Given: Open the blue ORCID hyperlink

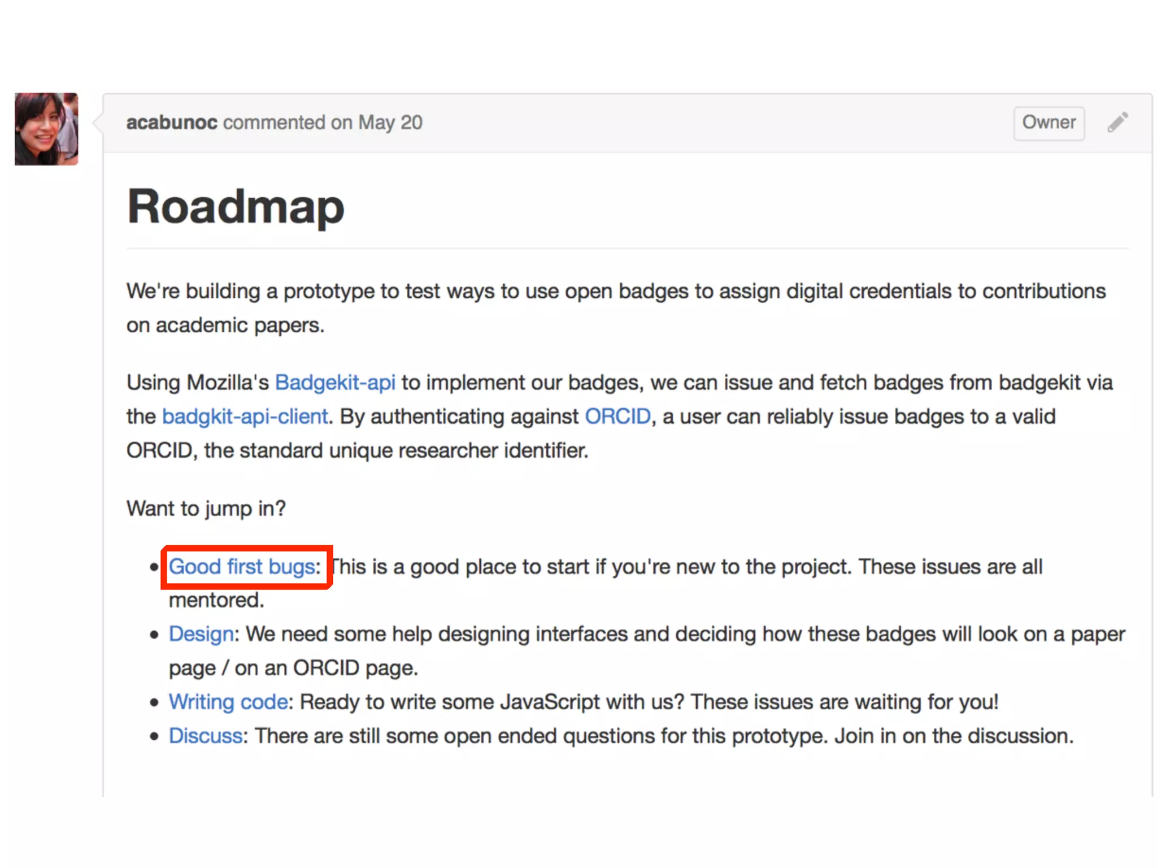Looking at the screenshot, I should (617, 416).
